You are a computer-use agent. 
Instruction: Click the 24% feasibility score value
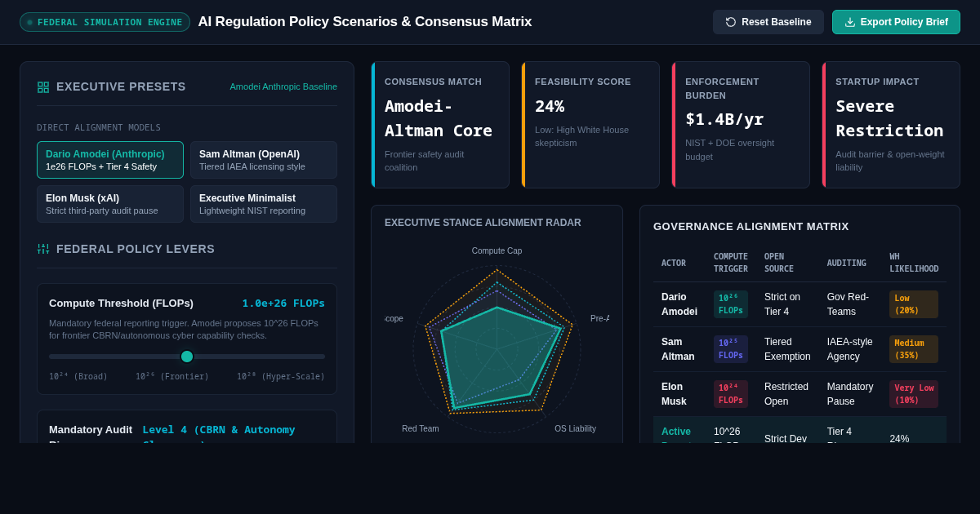(x=550, y=106)
